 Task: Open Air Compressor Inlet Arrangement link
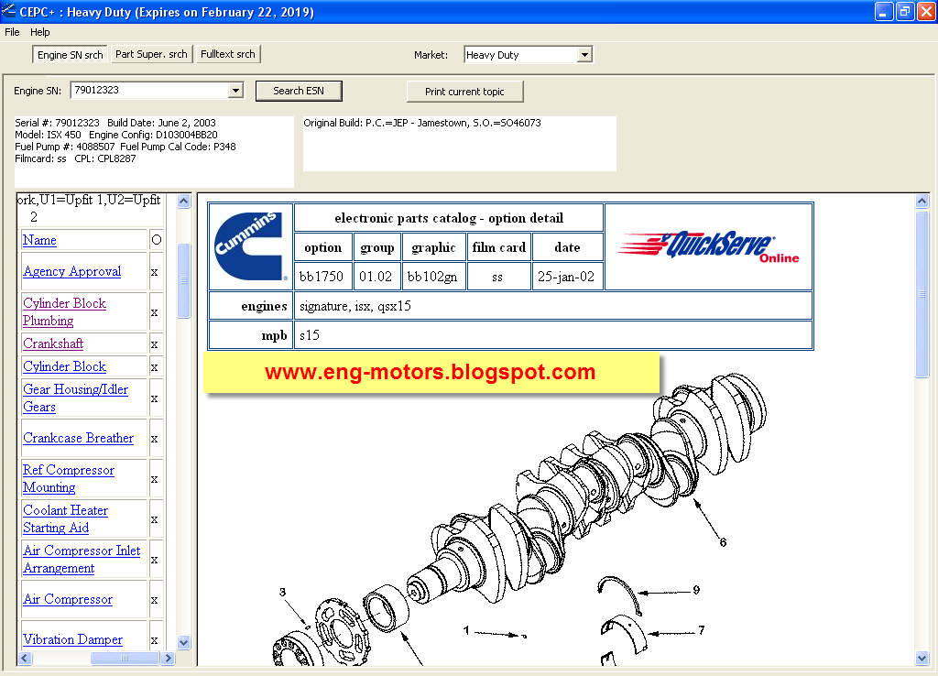(82, 559)
